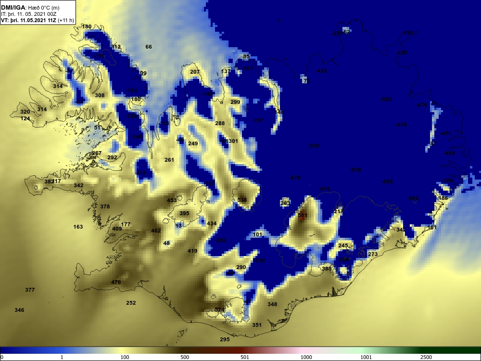Click the map value 295
The width and height of the screenshot is (481, 361).
225,339
